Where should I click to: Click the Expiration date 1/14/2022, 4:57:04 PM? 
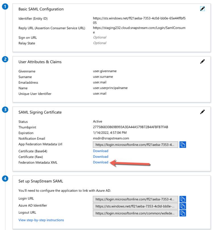(110, 133)
